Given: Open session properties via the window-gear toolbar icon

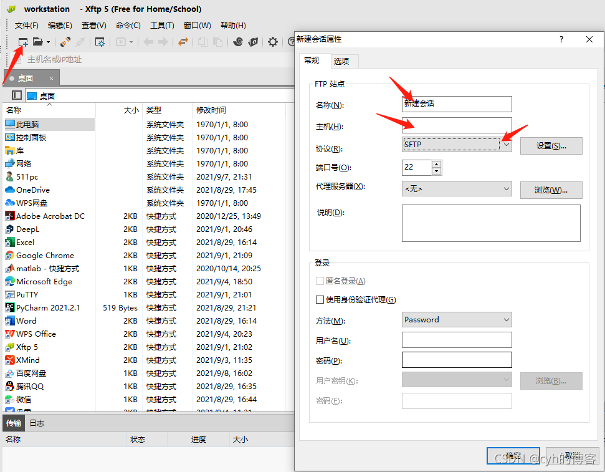Looking at the screenshot, I should (x=99, y=42).
